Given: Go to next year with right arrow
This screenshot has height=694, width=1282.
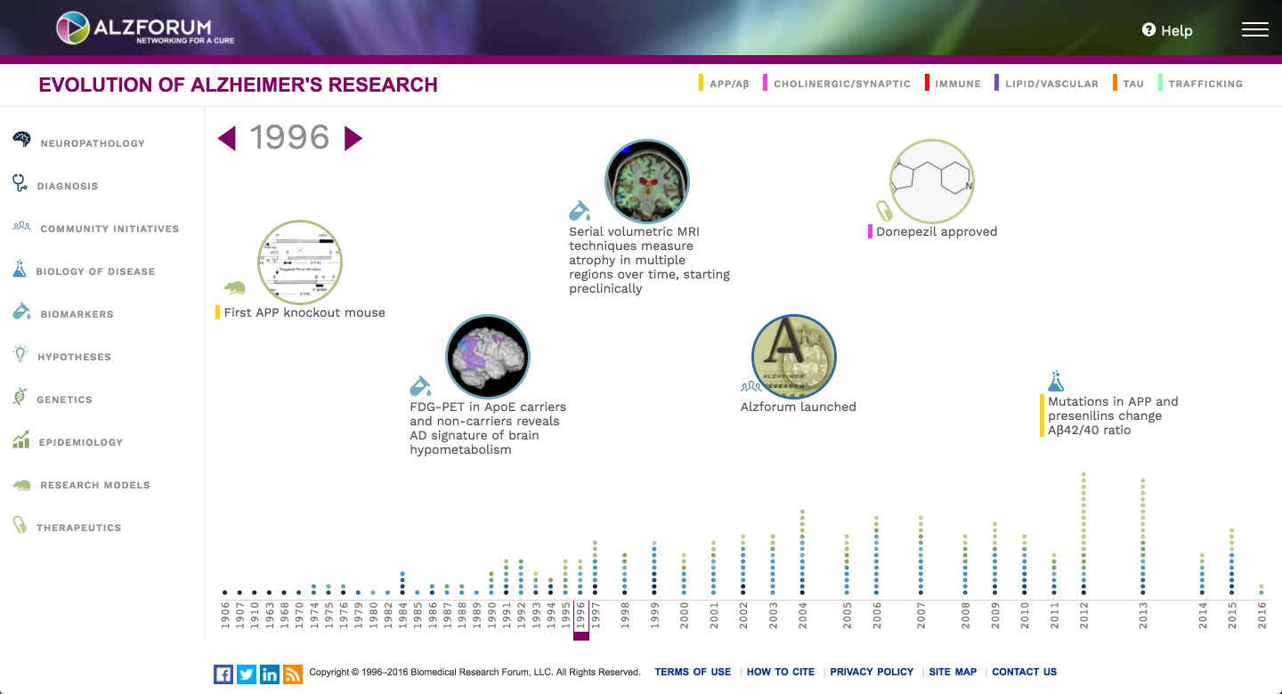Looking at the screenshot, I should coord(353,138).
